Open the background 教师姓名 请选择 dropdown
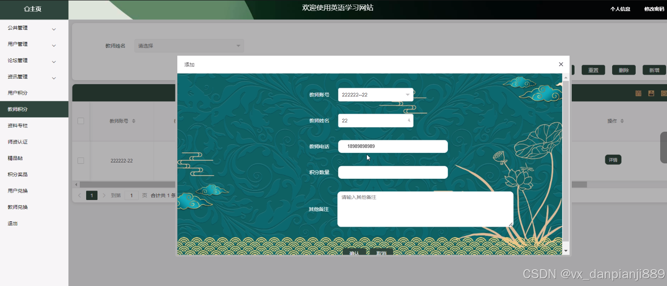The image size is (667, 286). pos(189,46)
